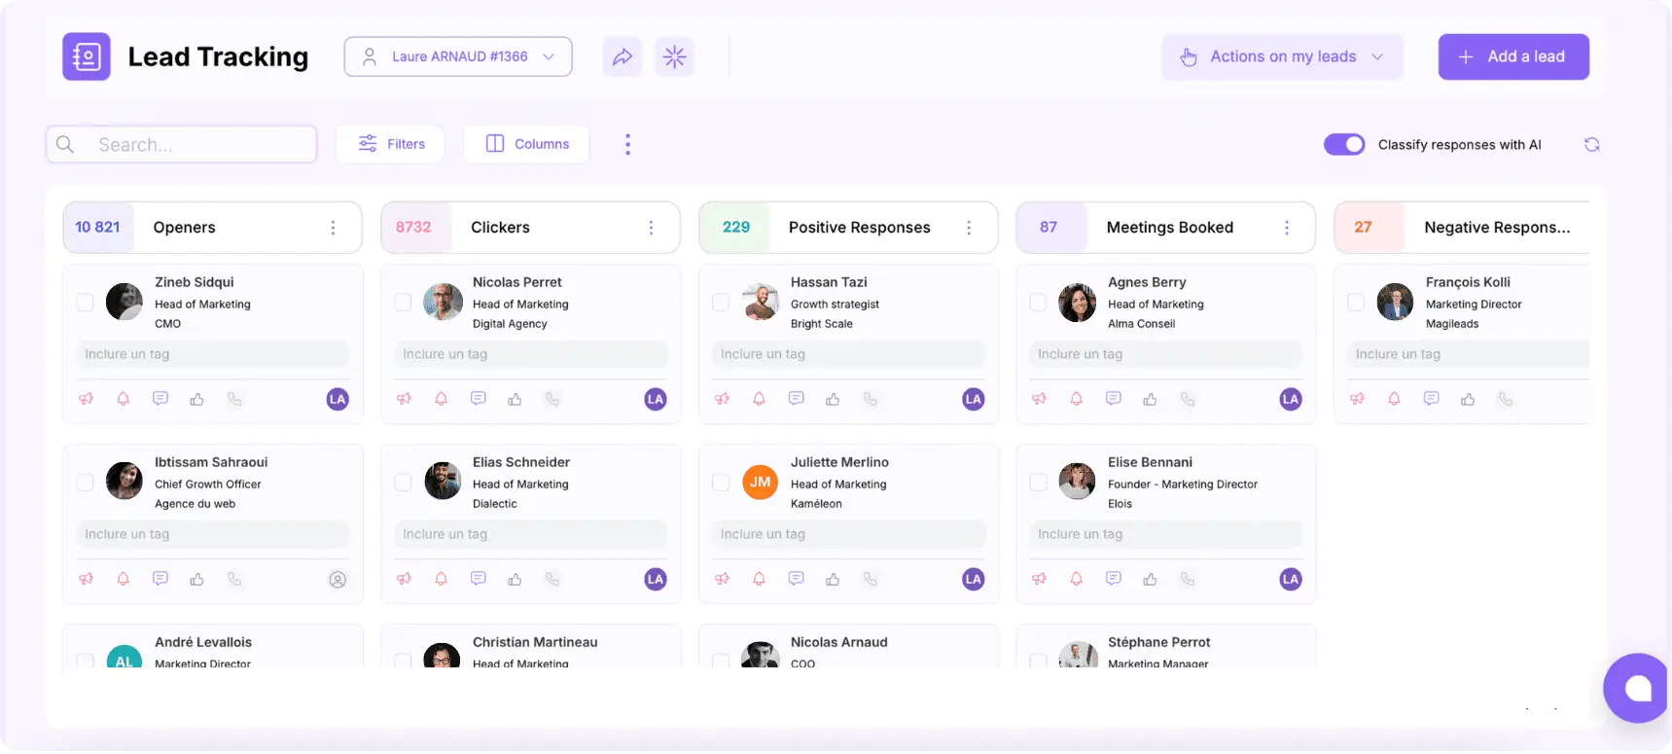Click bell icon on Elise Bennani card
Image resolution: width=1672 pixels, height=754 pixels.
coord(1077,579)
